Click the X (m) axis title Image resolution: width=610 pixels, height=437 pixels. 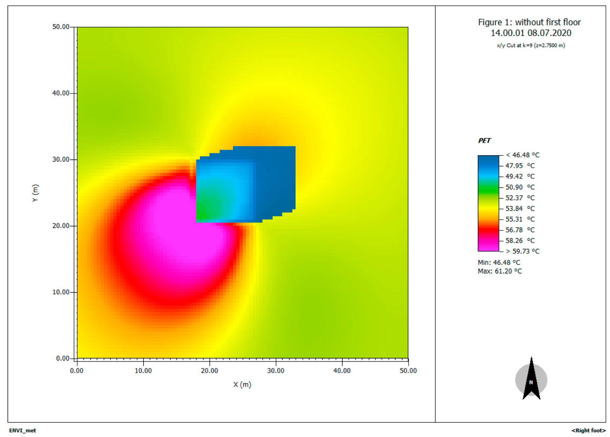(242, 385)
